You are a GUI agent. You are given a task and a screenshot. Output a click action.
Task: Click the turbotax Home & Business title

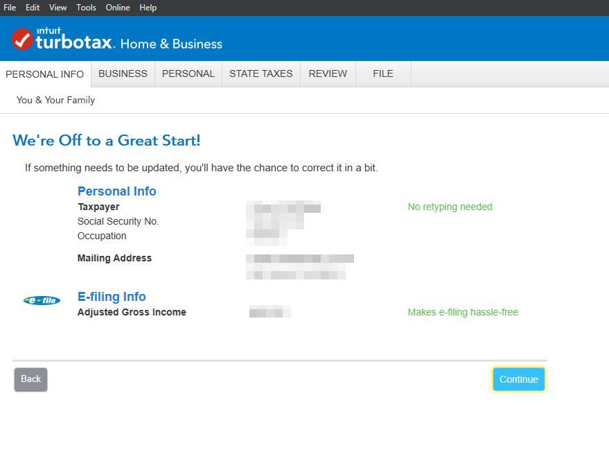(x=129, y=42)
